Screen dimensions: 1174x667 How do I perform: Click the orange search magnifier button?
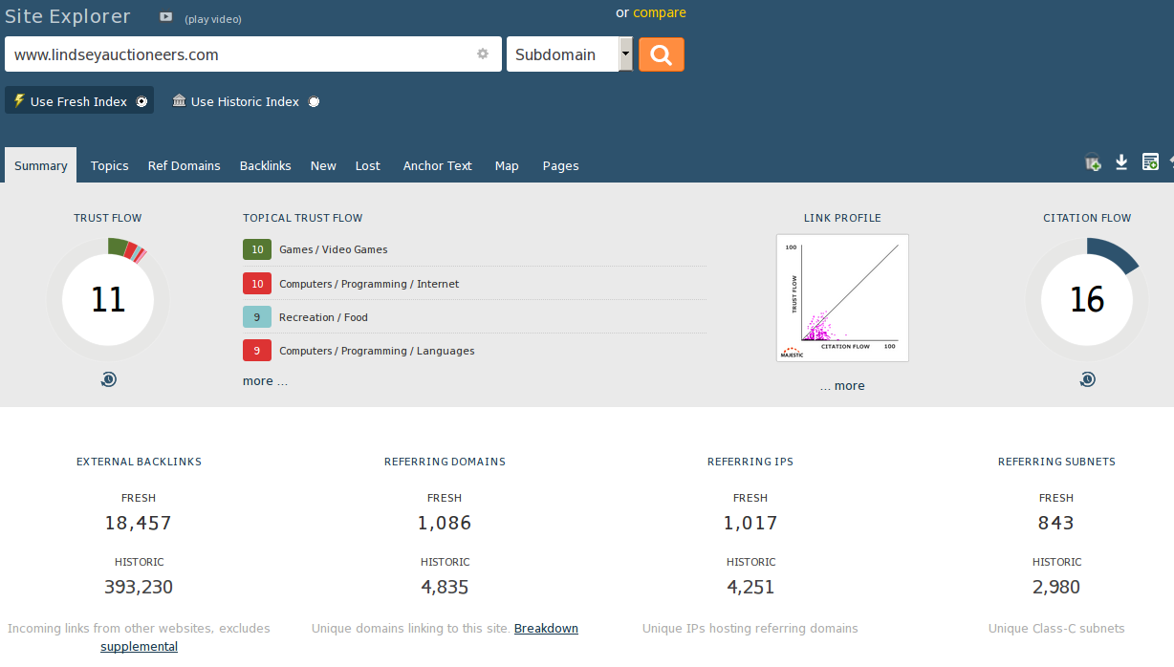[661, 54]
